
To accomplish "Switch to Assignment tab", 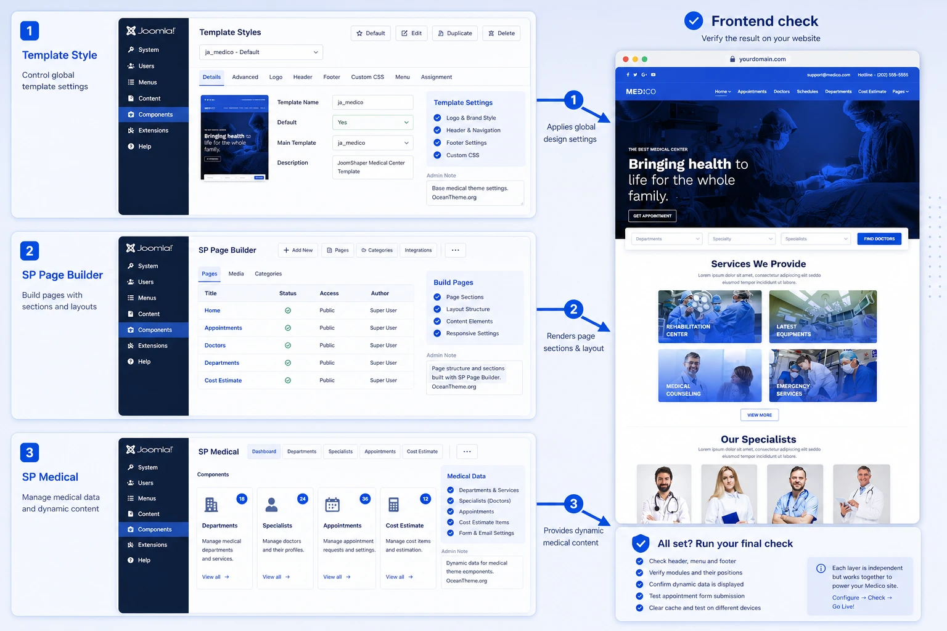I will (x=436, y=77).
